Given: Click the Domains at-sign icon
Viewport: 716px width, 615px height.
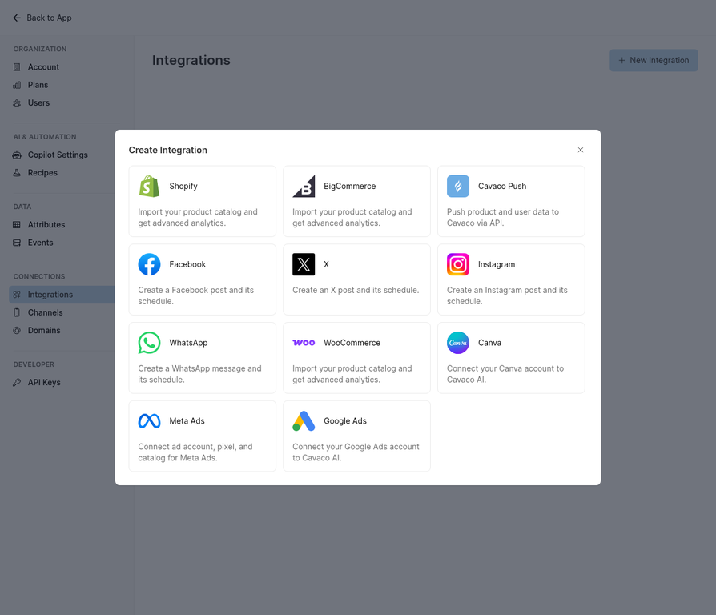Looking at the screenshot, I should coord(17,330).
